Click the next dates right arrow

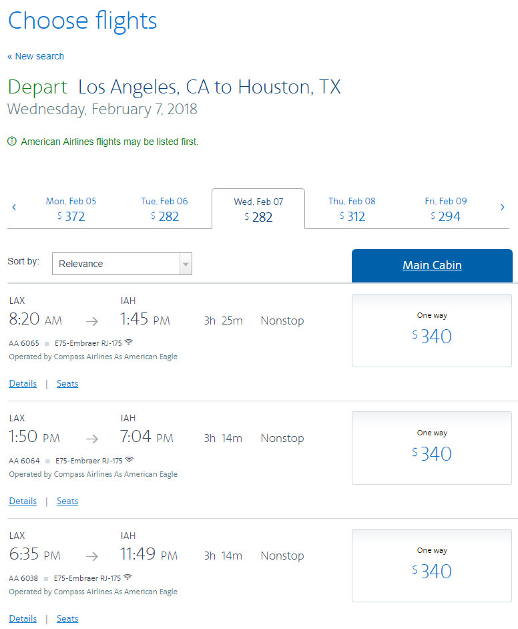coord(503,208)
